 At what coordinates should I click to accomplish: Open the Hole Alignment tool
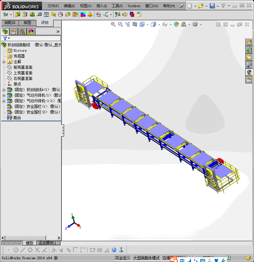32,15
